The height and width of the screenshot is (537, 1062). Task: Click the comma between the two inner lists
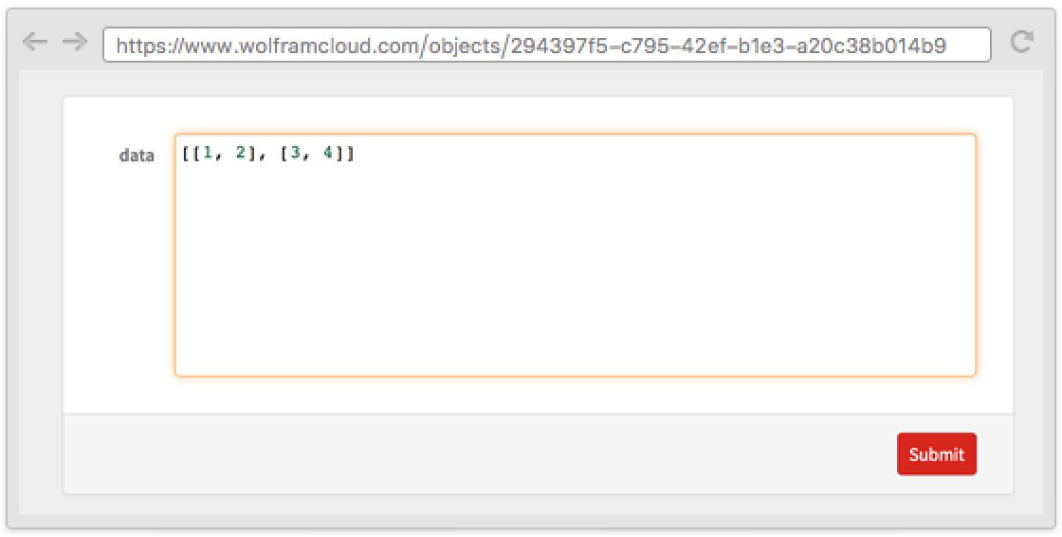point(262,157)
